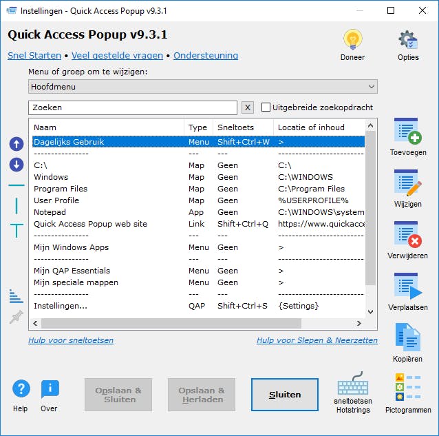The height and width of the screenshot is (436, 439).
Task: Open Help question mark icon
Action: tap(21, 388)
